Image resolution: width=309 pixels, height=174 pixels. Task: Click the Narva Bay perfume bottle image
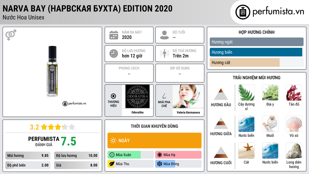(x=52, y=72)
